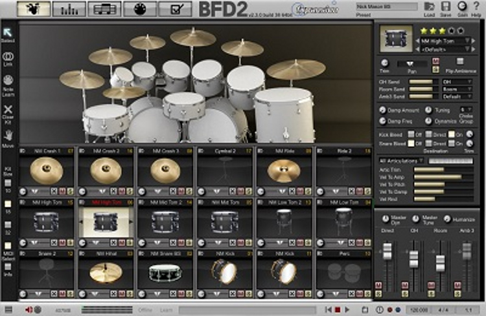Click the transport Stop button
Viewport: 486px width, 316px height.
(338, 309)
